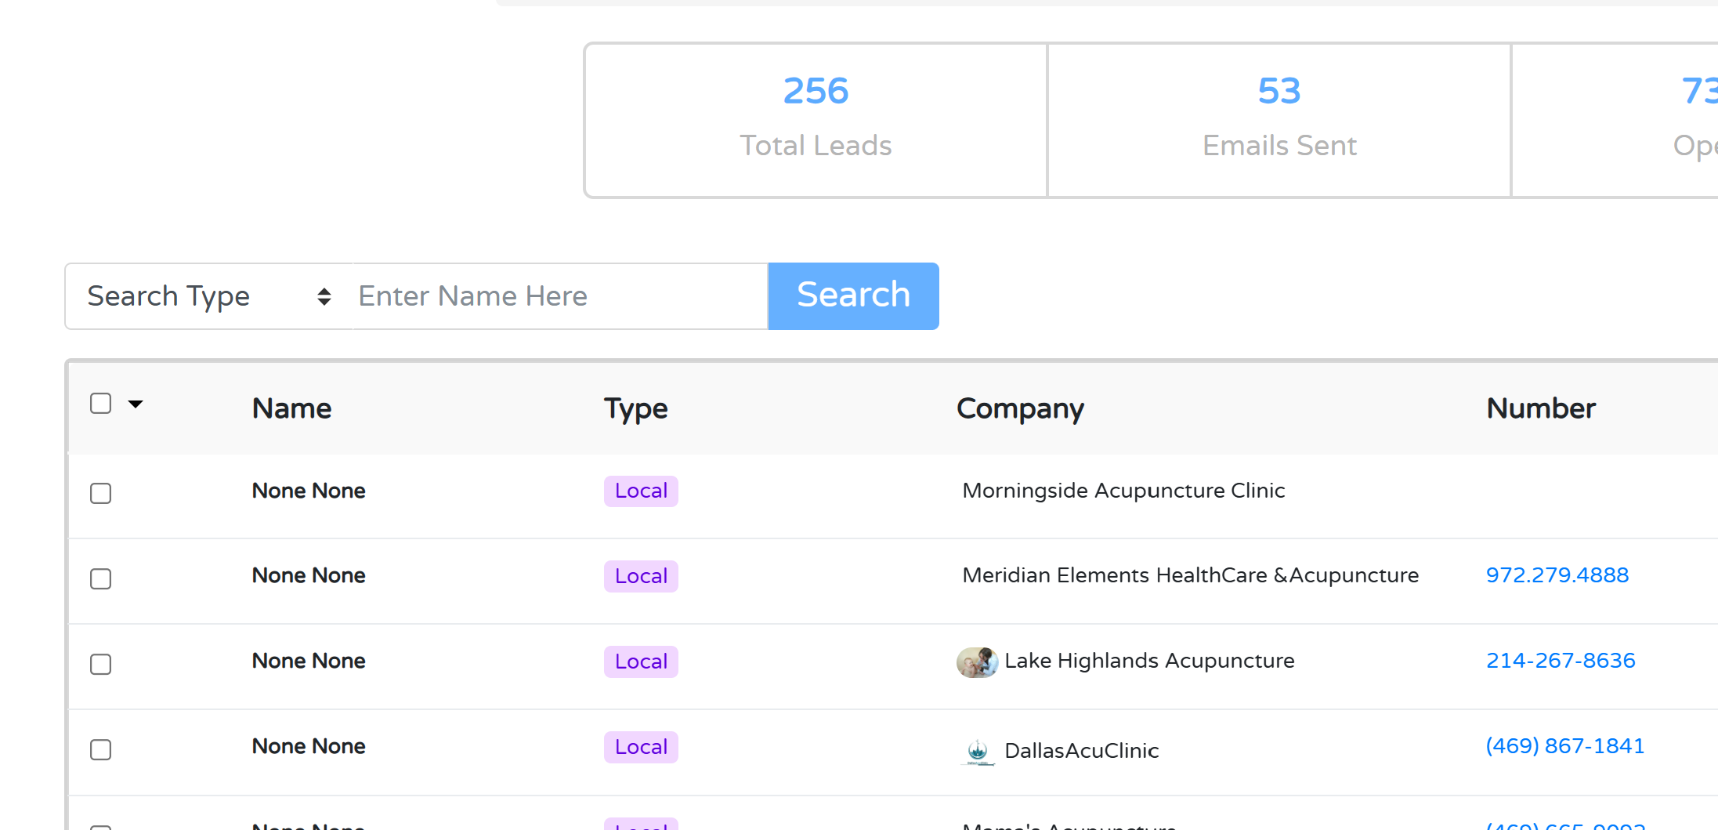Call number 972.279.4888 link
This screenshot has height=830, width=1718.
pos(1557,575)
